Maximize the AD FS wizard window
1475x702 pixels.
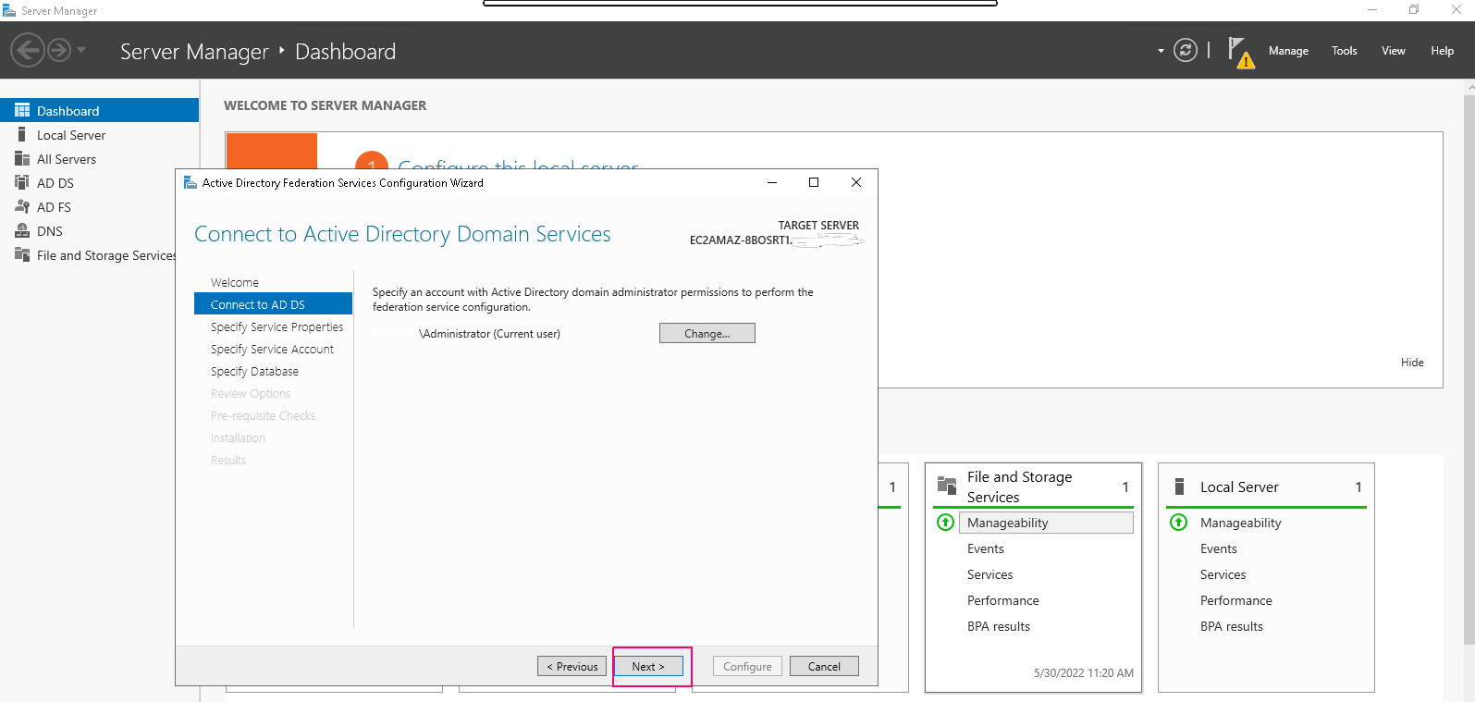click(x=814, y=182)
